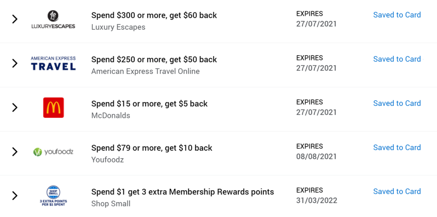Click Saved to Card for Youfoodz

[397, 147]
